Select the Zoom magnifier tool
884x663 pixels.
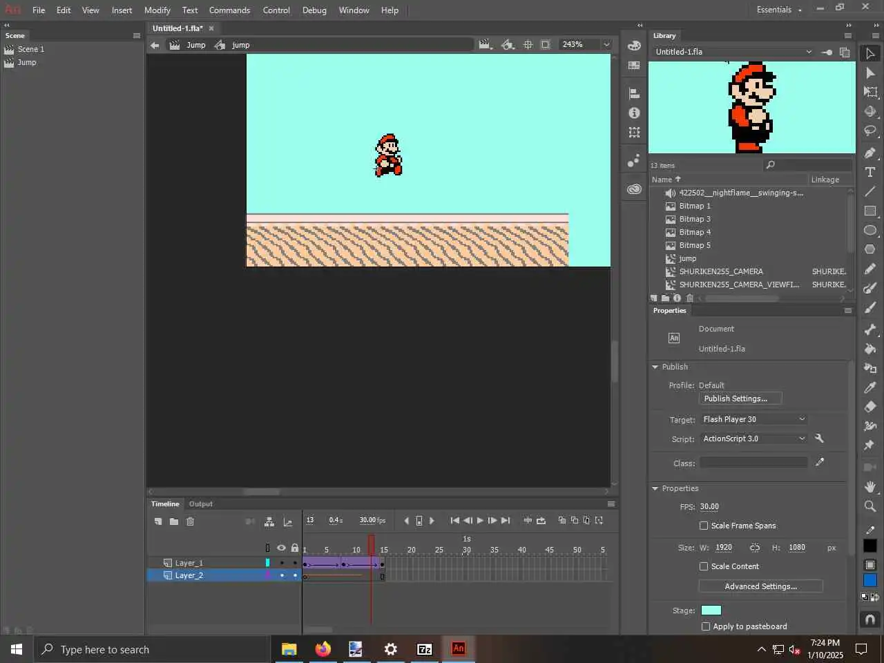870,506
